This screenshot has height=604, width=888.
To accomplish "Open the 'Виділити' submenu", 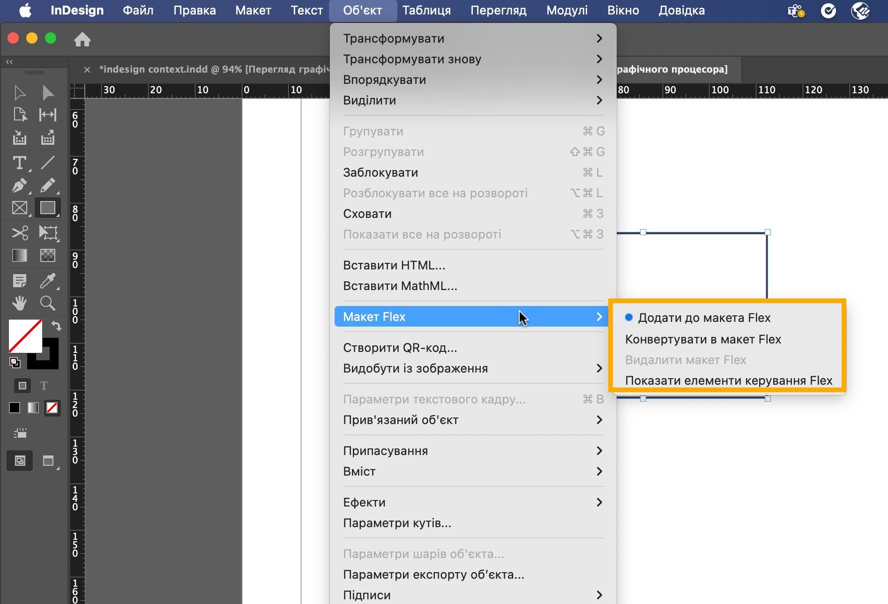I will coord(473,100).
